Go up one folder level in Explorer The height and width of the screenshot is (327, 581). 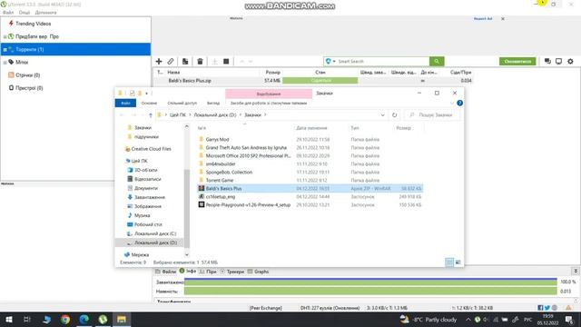point(151,115)
